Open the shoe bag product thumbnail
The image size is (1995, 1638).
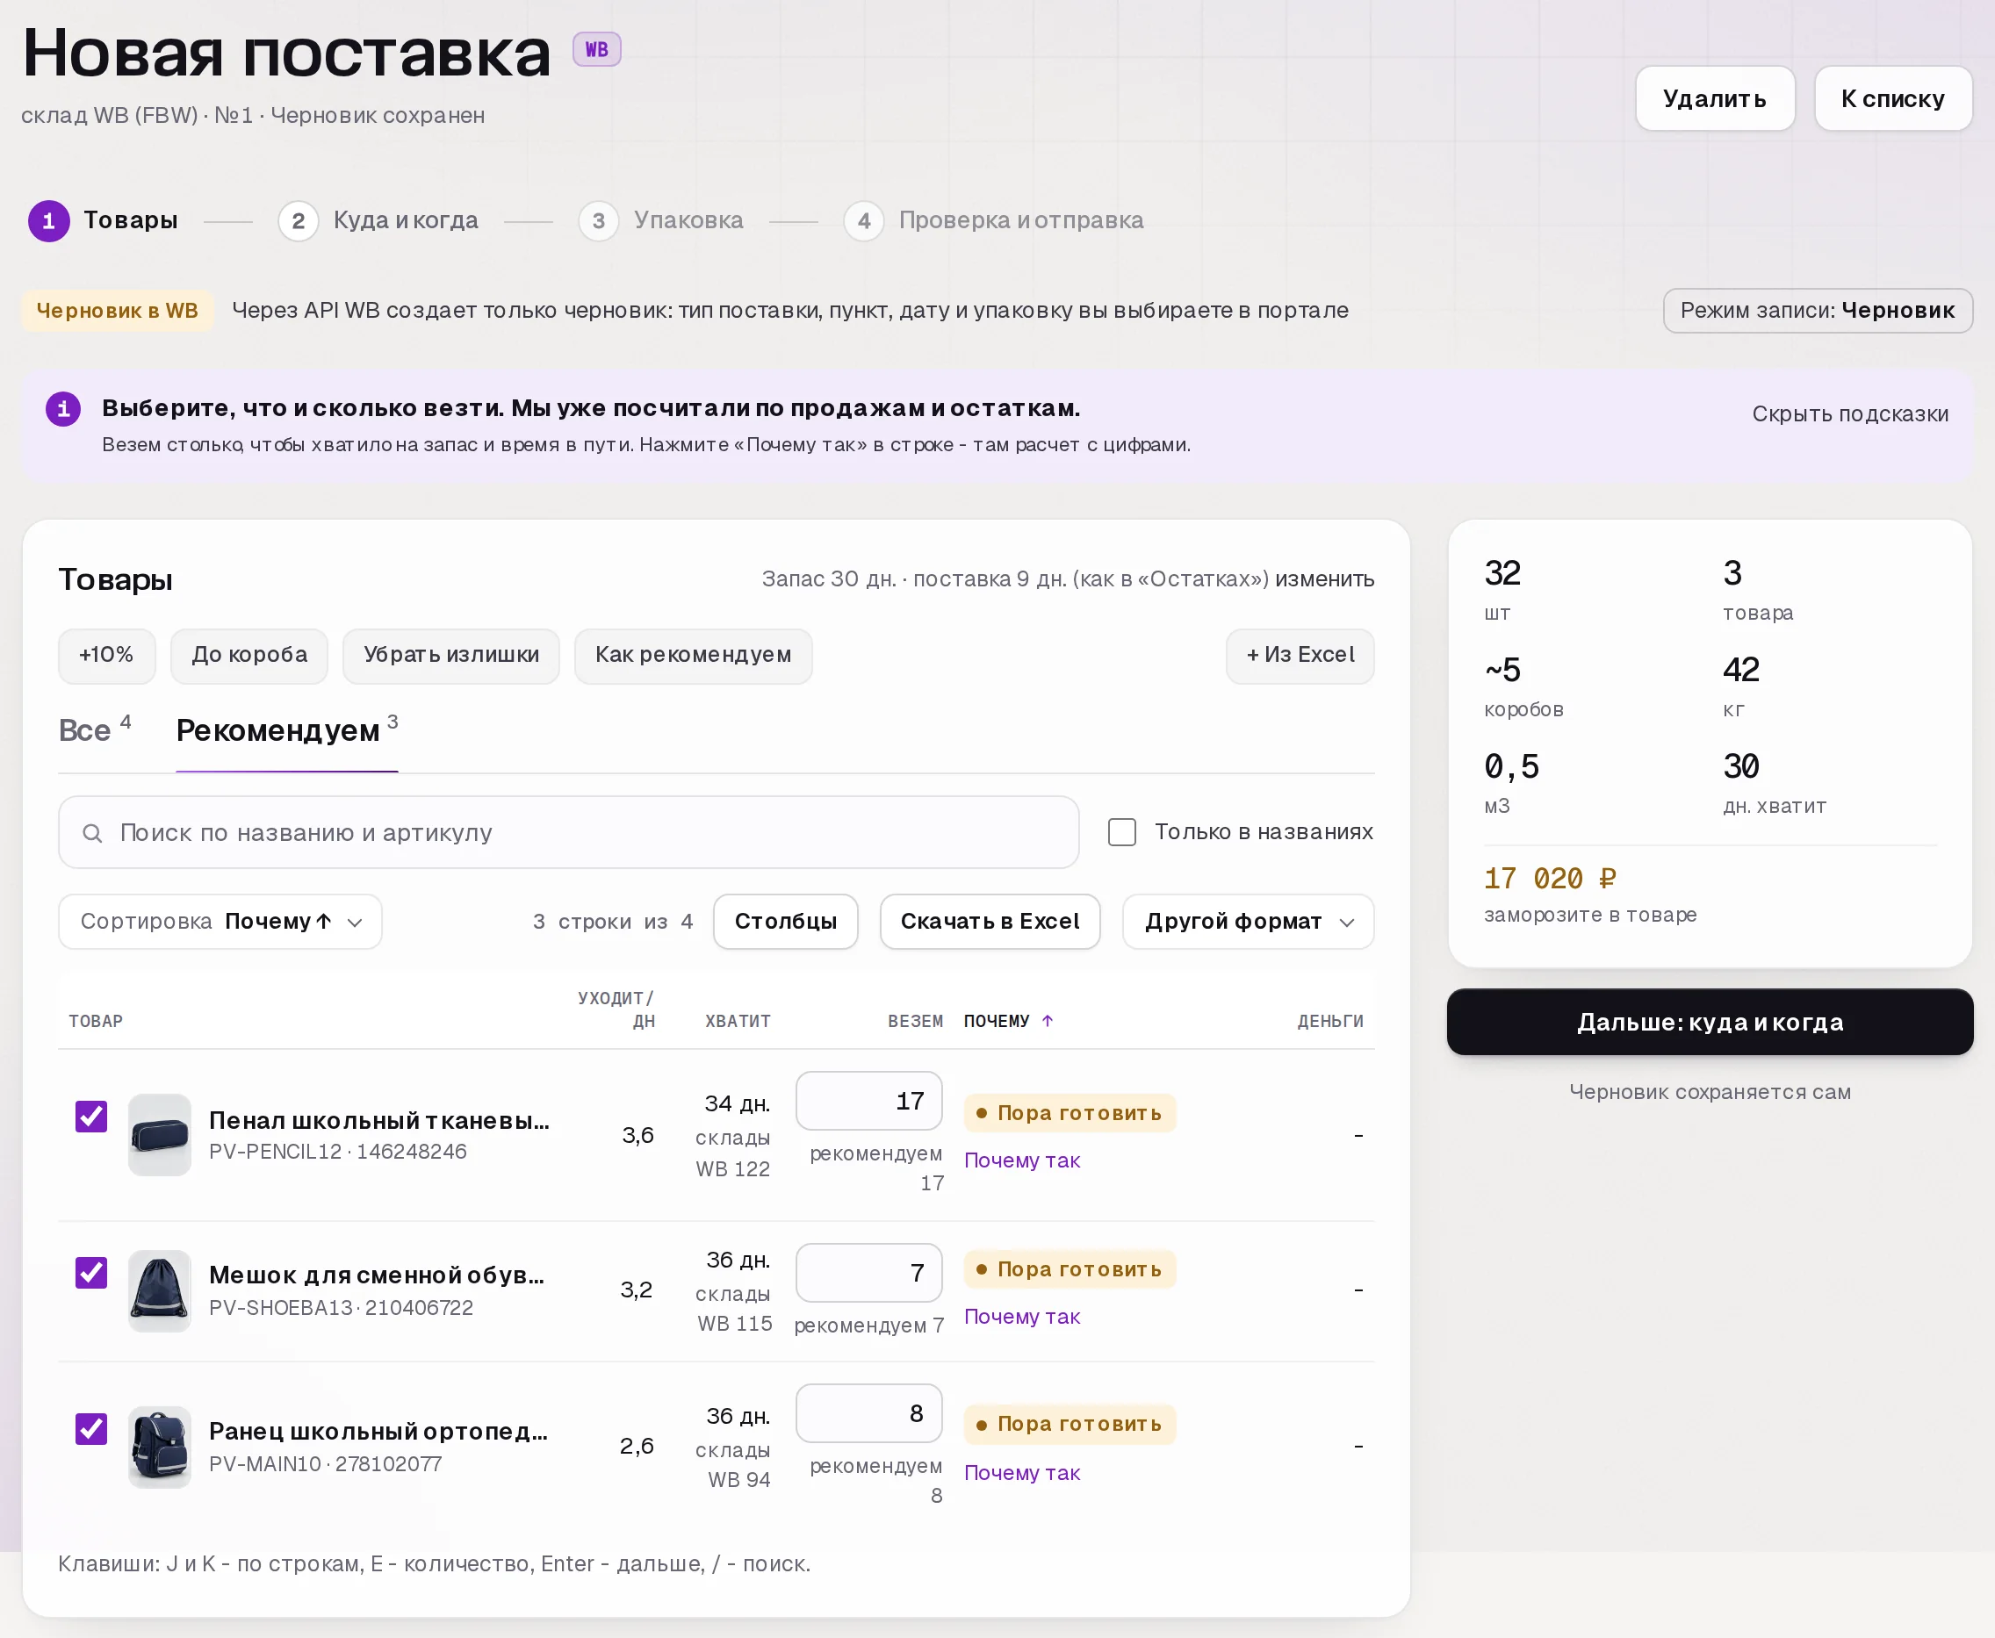[x=160, y=1290]
